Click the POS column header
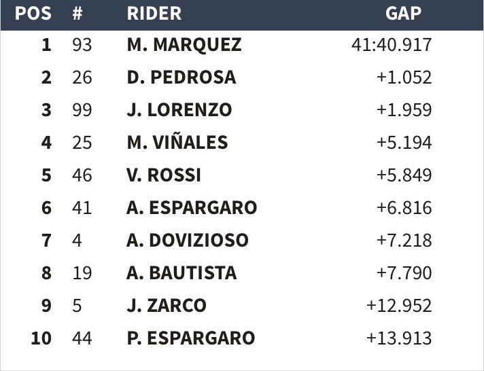484x371 pixels. pos(33,13)
